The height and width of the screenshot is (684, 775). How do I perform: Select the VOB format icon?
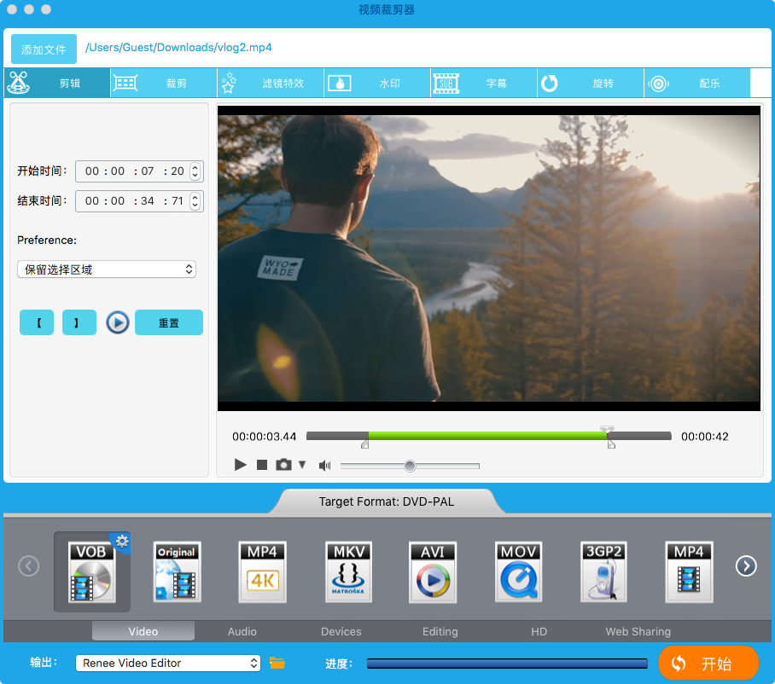coord(92,572)
